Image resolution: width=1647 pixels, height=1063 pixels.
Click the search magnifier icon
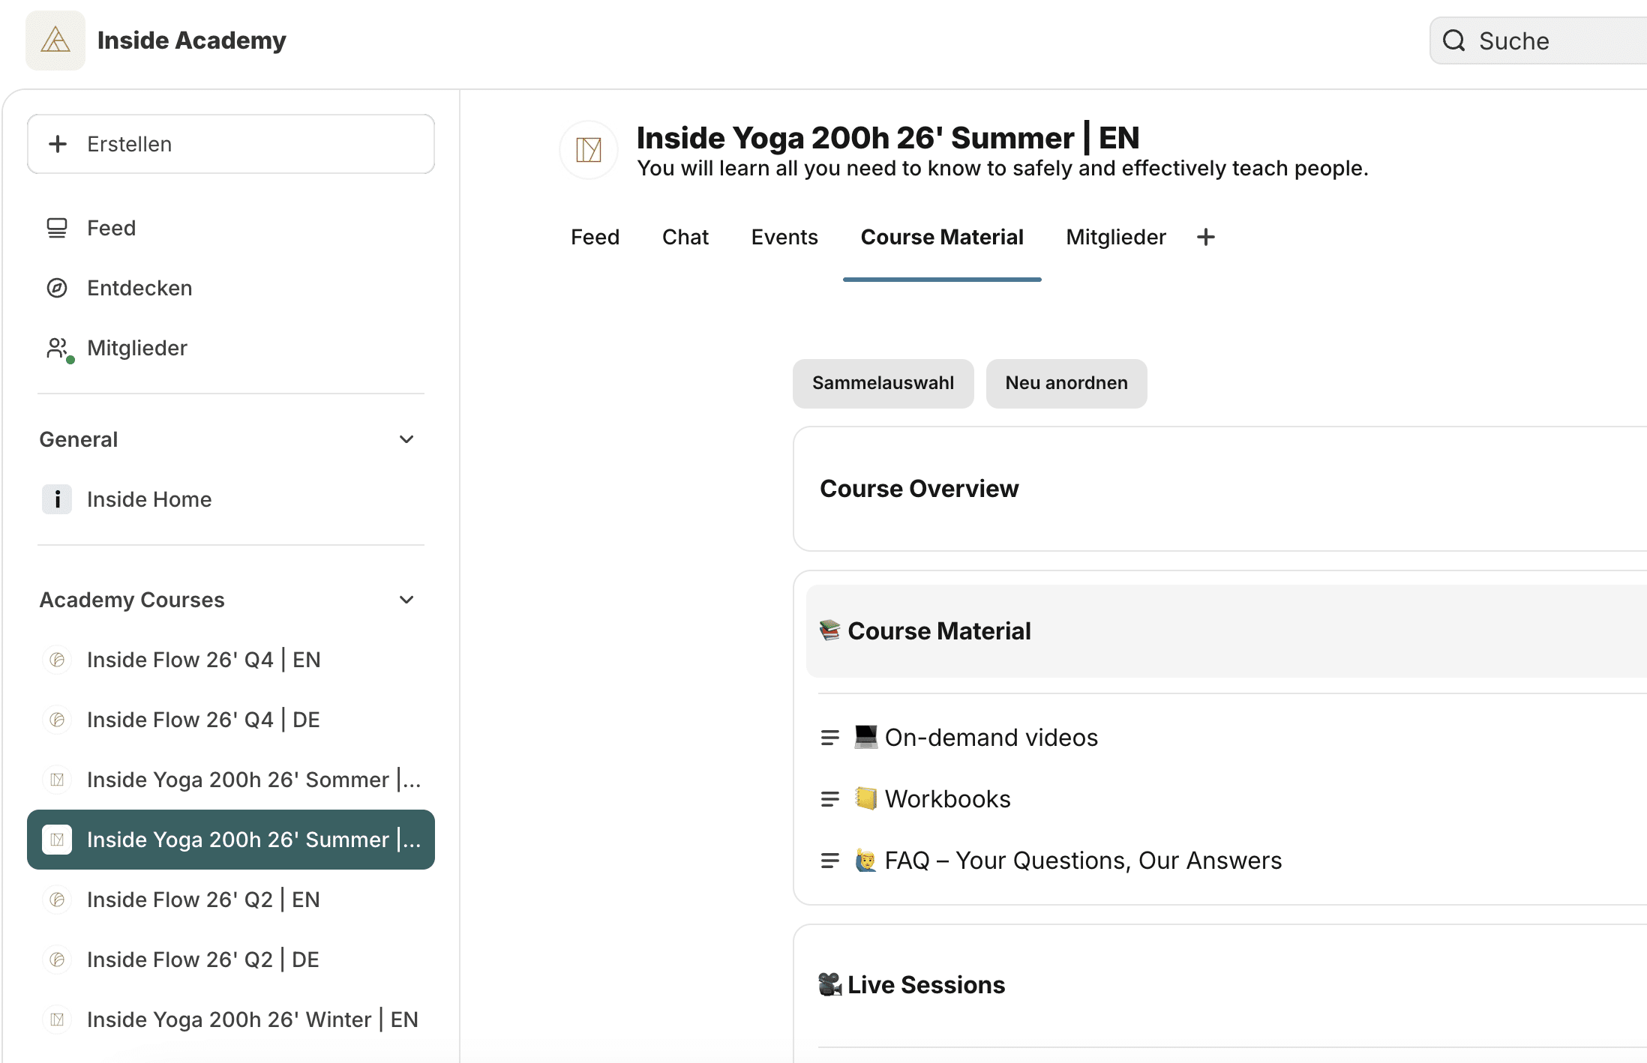(1453, 40)
